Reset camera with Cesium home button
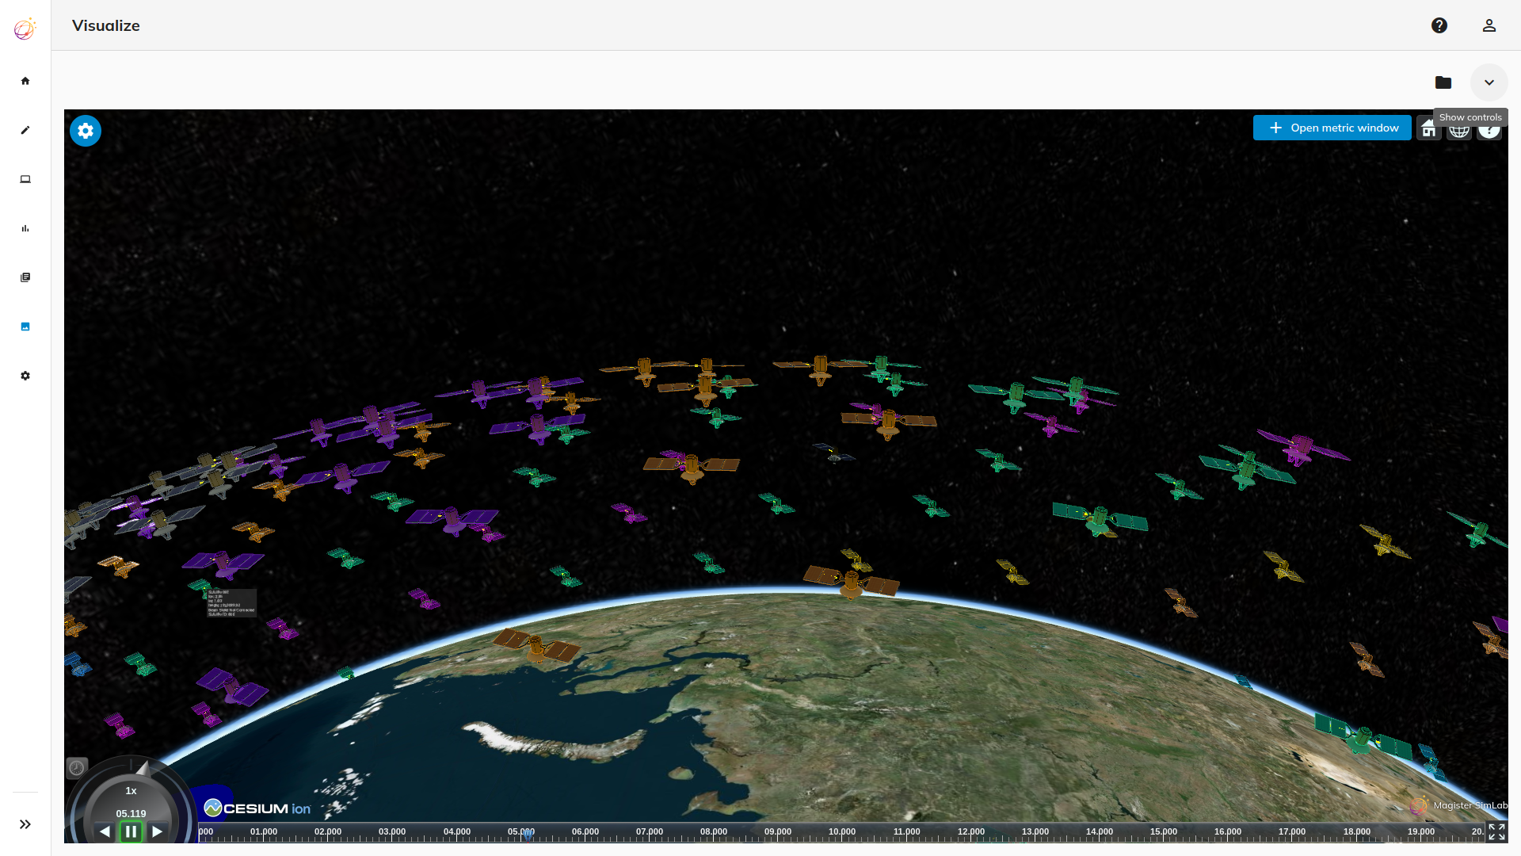Screen dimensions: 1521x856 pyautogui.click(x=1429, y=128)
